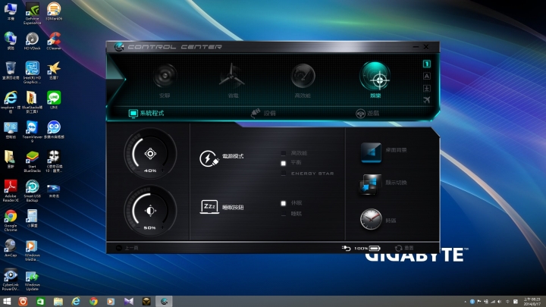Viewport: 546px width, 307px height.
Task: Click the 重置 reset button
Action: pyautogui.click(x=404, y=248)
